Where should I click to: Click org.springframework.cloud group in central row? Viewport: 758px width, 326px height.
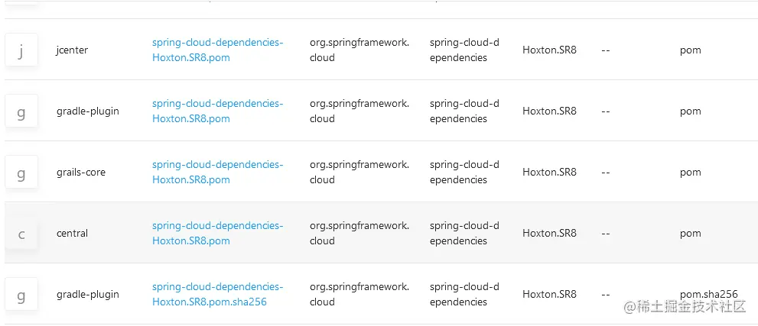[x=359, y=233]
